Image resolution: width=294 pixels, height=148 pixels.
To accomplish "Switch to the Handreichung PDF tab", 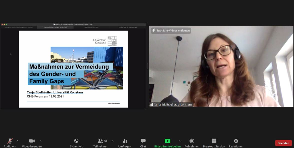I will 128,27.
